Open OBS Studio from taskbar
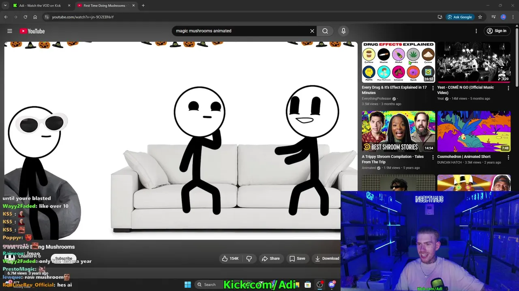Screen dimensions: 519x291 [x=320, y=285]
